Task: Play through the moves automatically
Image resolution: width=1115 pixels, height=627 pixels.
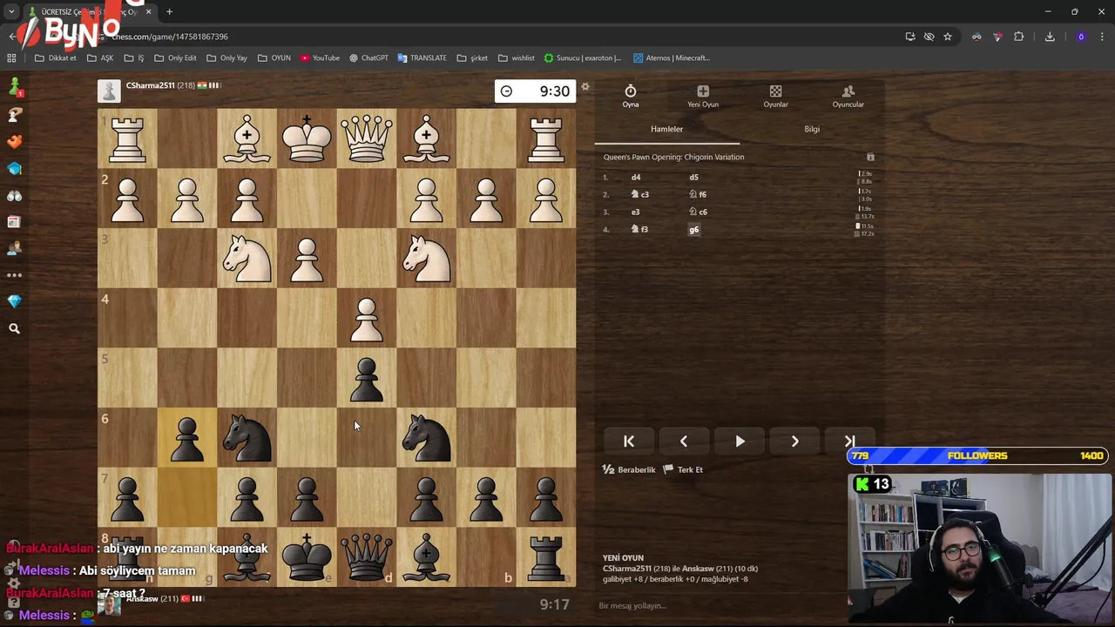Action: click(x=740, y=442)
